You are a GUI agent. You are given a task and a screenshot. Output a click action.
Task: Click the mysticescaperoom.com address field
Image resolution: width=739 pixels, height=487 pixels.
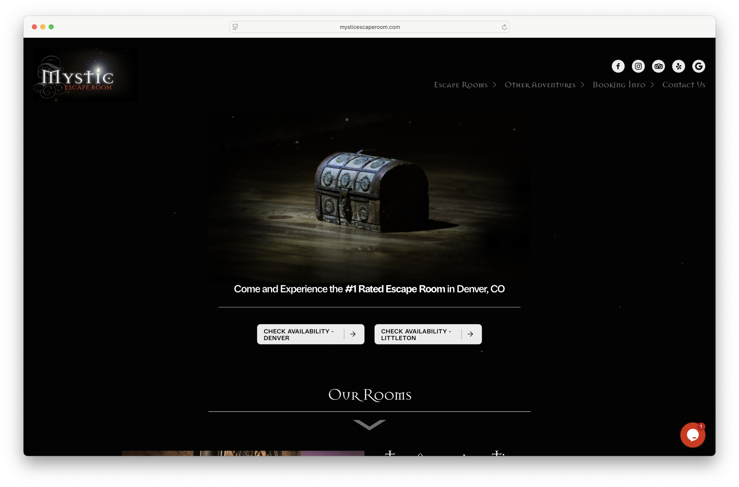click(369, 27)
